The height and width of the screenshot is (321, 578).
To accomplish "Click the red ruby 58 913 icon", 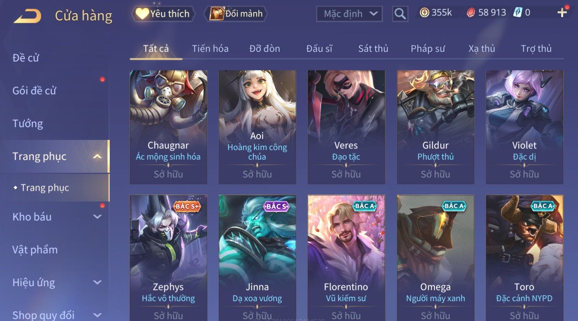I will (471, 13).
